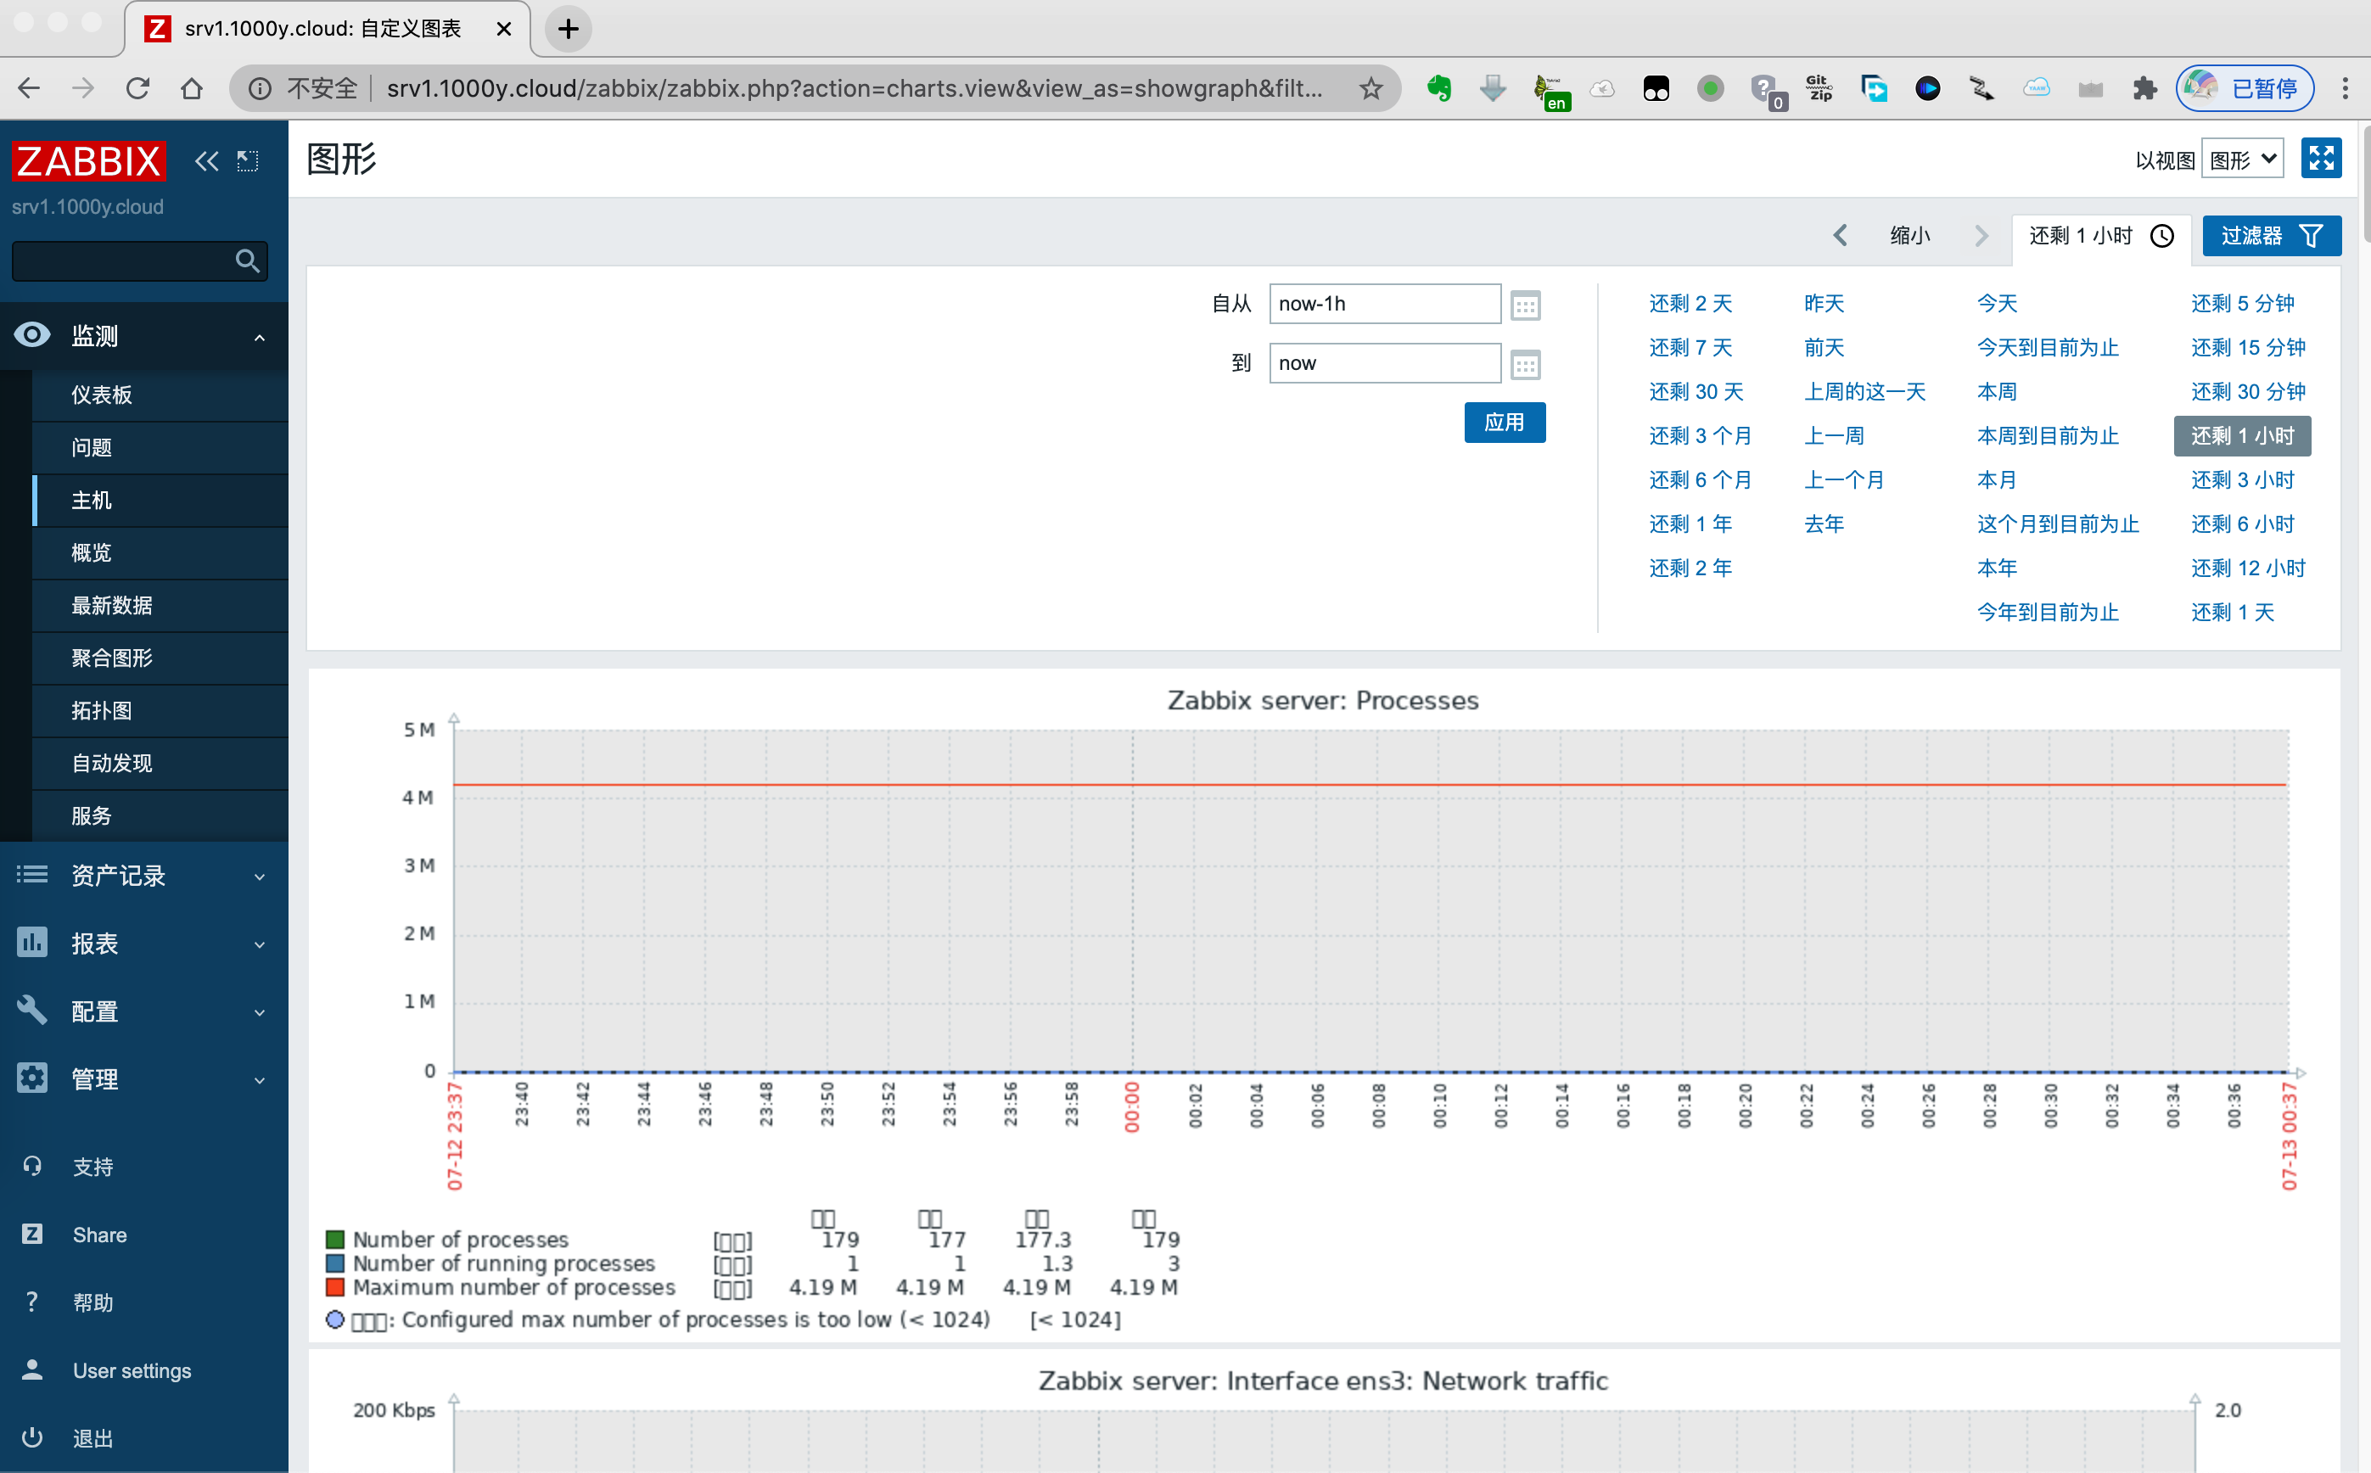Click the browser address bar URL

tap(855, 88)
